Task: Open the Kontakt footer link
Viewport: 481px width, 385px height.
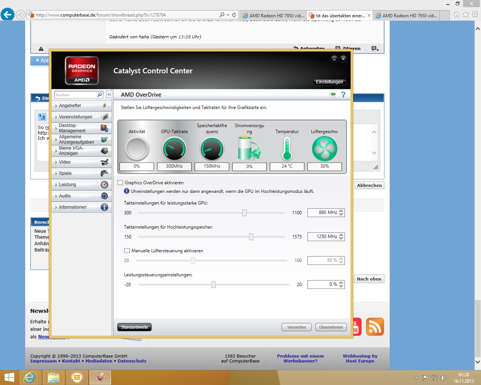Action: point(71,361)
